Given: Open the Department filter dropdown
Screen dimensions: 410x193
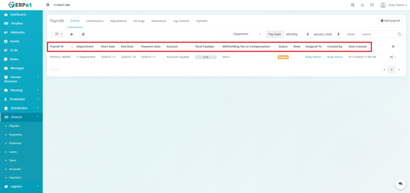Looking at the screenshot, I should (242, 34).
